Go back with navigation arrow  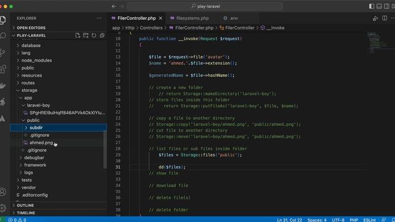pyautogui.click(x=114, y=6)
